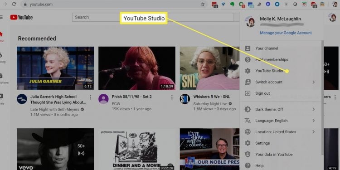This screenshot has width=340, height=170.
Task: Click the Help question mark icon
Action: click(248, 165)
